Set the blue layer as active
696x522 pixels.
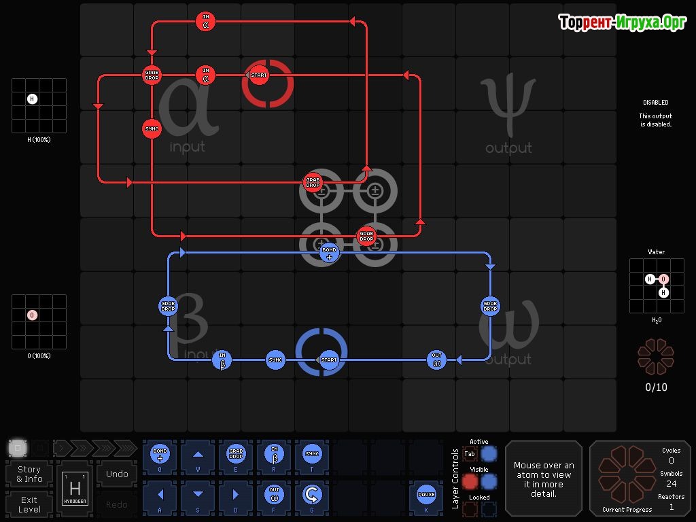click(489, 453)
